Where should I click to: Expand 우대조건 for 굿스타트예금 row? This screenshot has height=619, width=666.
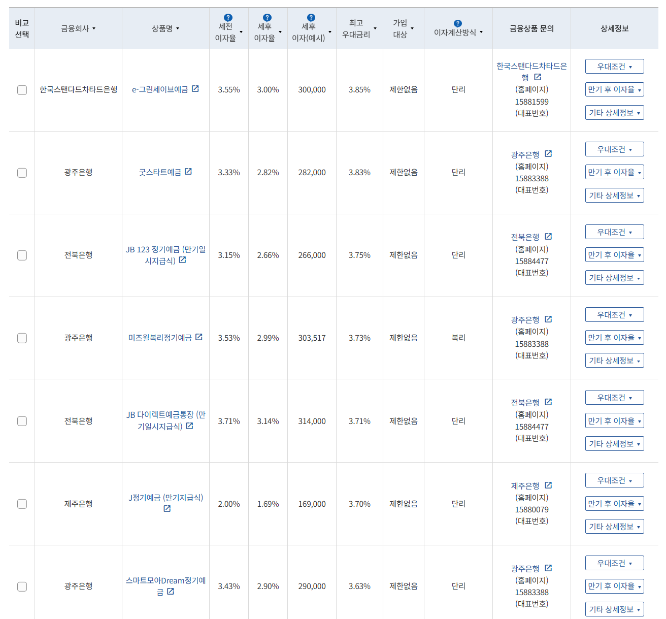614,149
